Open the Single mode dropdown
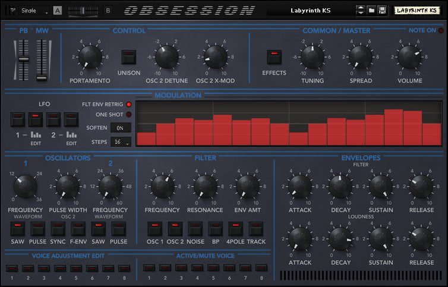448x287 pixels. click(x=34, y=11)
